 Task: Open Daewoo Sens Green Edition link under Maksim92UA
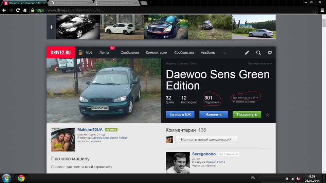click(x=109, y=138)
